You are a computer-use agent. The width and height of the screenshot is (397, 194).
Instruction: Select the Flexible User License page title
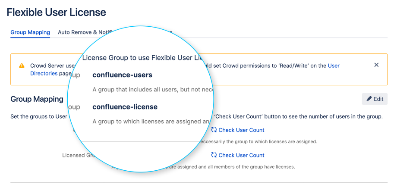(56, 12)
